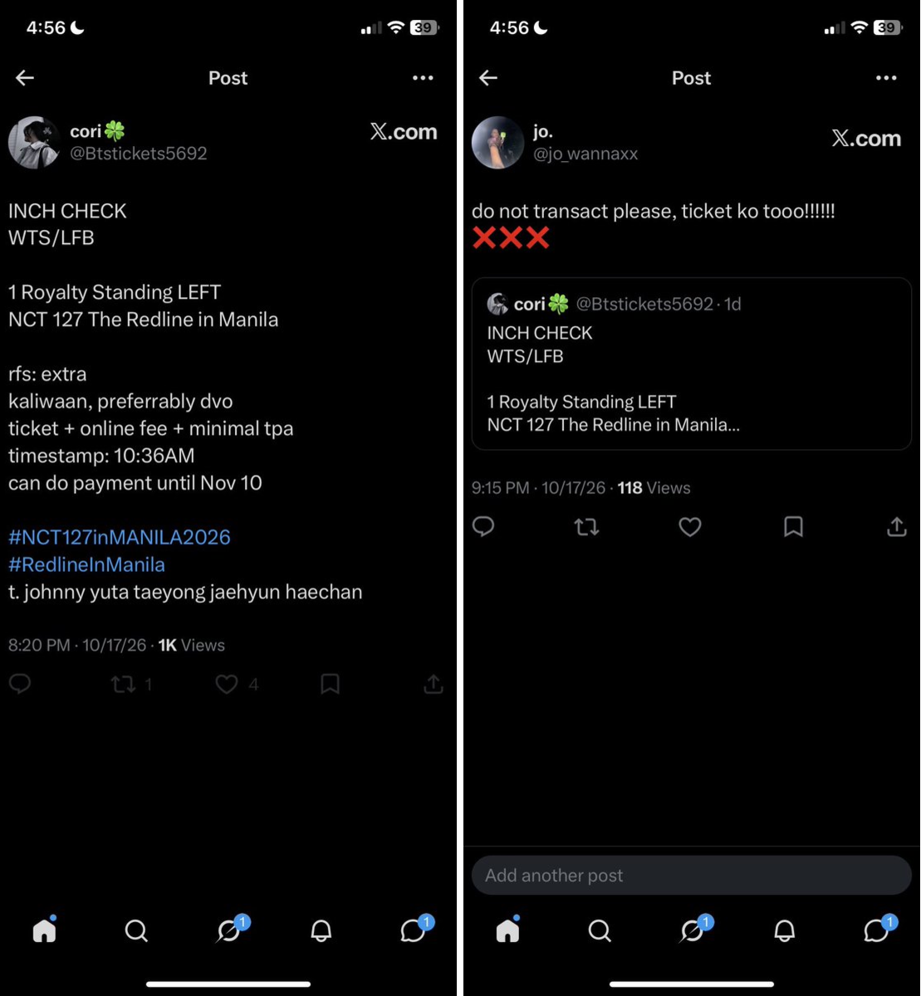Open Messages tab in left screen
The image size is (921, 996).
pyautogui.click(x=413, y=930)
